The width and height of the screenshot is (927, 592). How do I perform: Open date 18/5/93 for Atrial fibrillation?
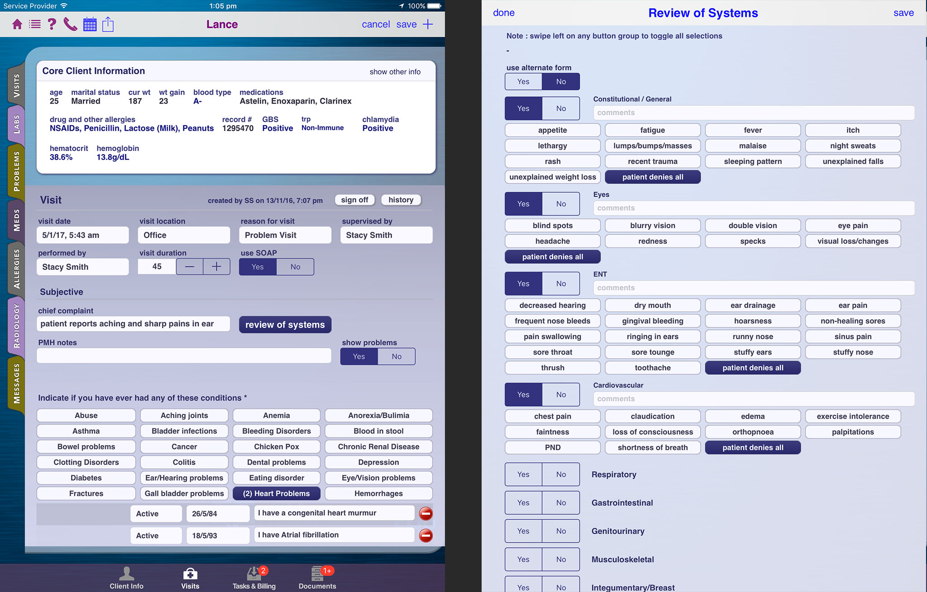point(218,535)
